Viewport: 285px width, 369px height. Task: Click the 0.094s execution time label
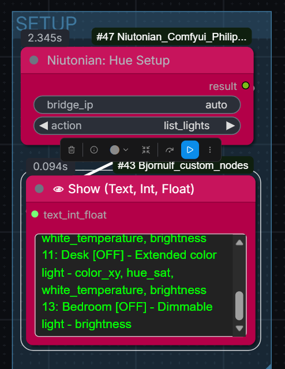(50, 167)
